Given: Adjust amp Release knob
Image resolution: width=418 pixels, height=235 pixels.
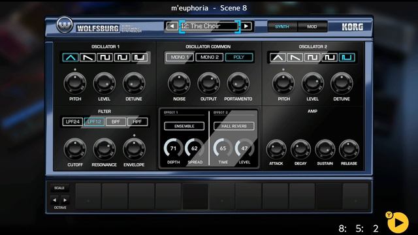Looking at the screenshot, I should (349, 149).
